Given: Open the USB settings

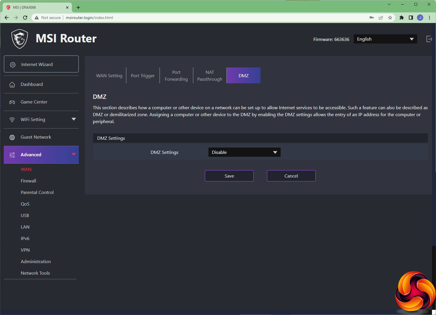Looking at the screenshot, I should point(25,216).
